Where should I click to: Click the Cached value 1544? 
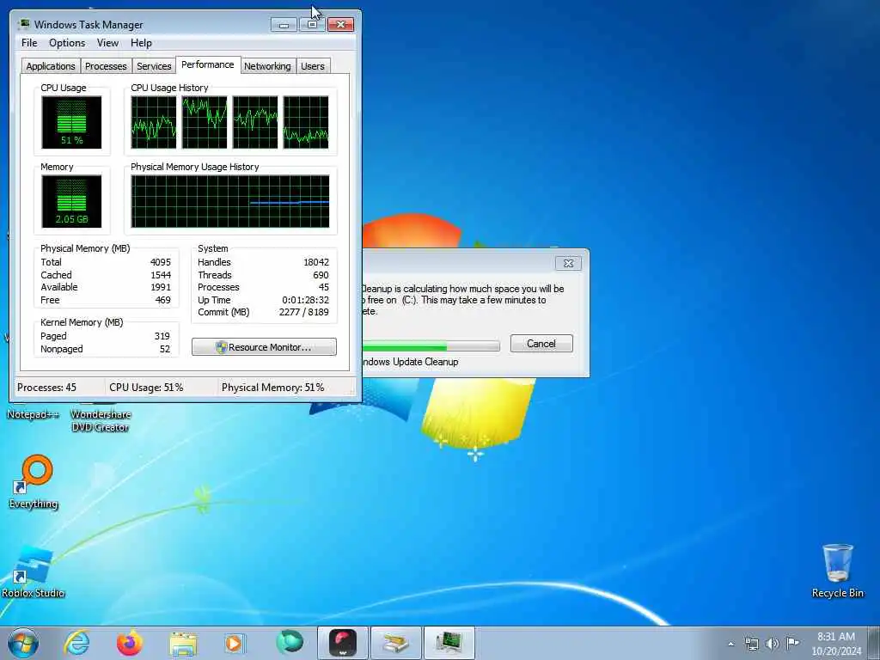(x=161, y=275)
